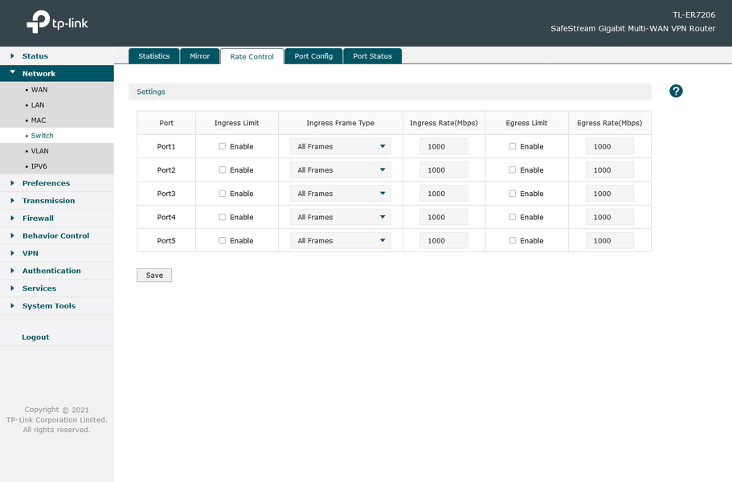Enable Ingress Limit for Port5
The image size is (732, 482).
(223, 240)
